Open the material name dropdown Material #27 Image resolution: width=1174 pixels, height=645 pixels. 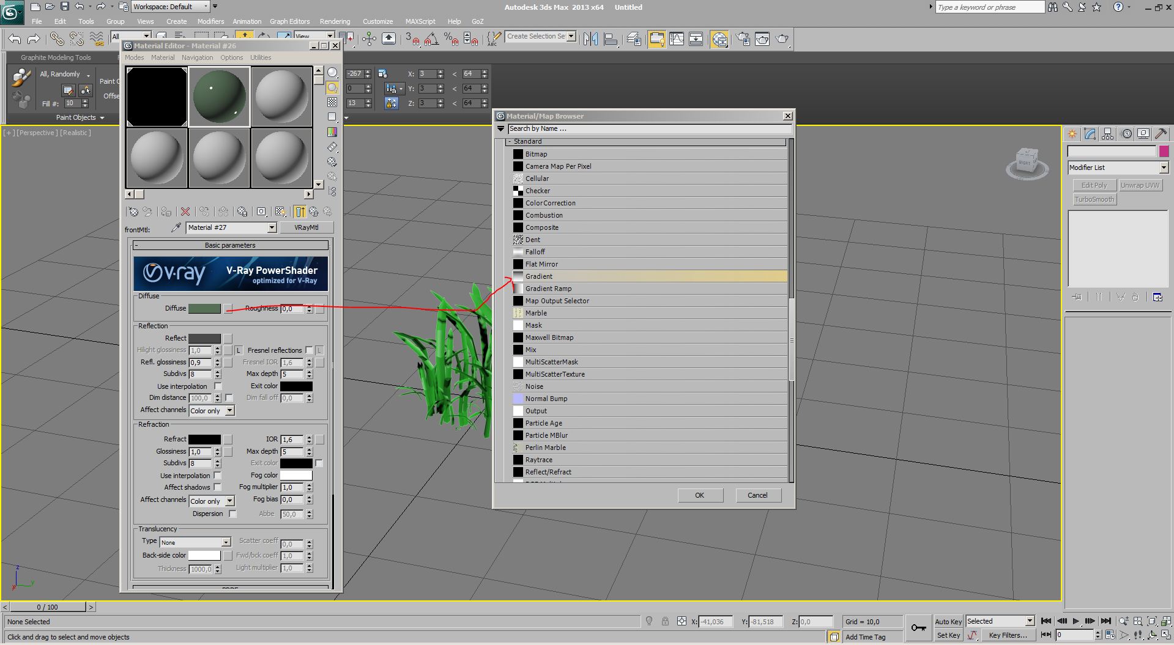272,227
